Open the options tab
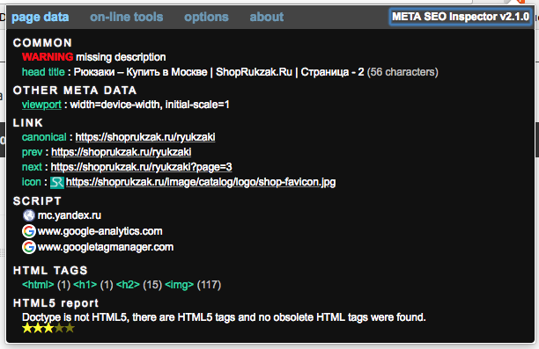This screenshot has height=349, width=539. point(206,18)
